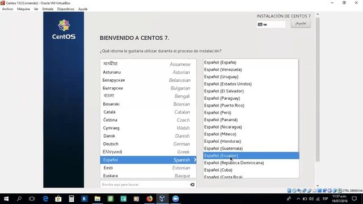The image size is (363, 204).
Task: Select Español (Ecuador) highlighted locale
Action: coord(251,156)
